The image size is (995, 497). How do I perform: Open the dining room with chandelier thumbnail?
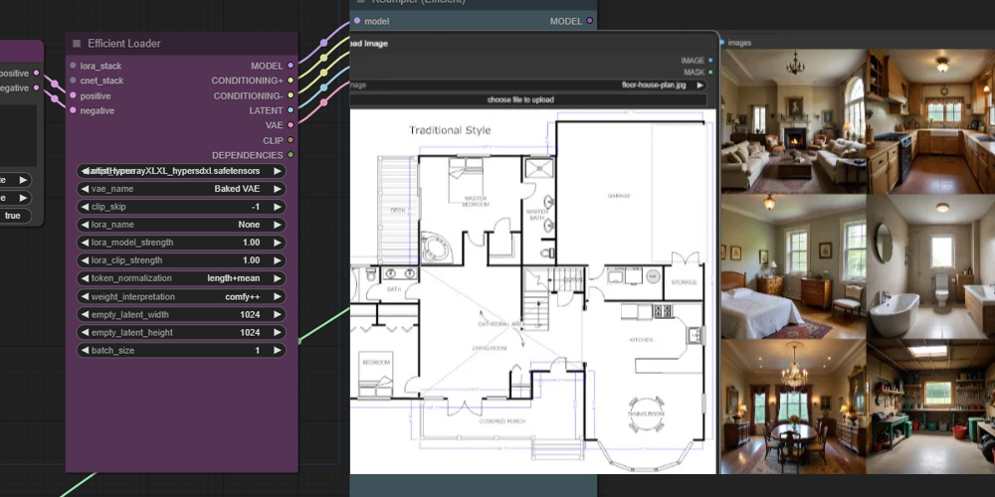coord(793,407)
